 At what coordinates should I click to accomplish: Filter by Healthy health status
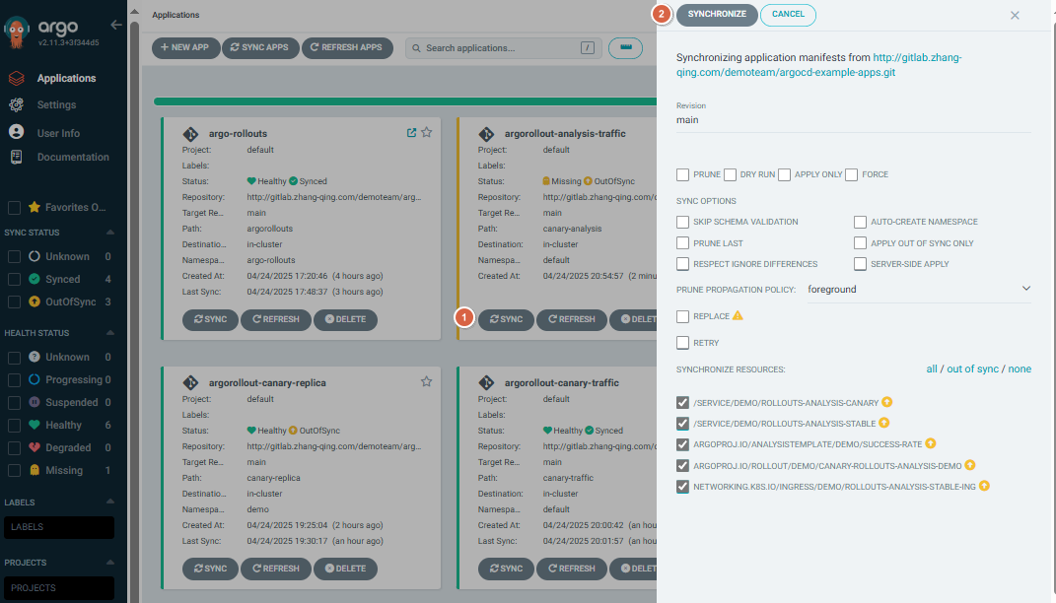14,426
